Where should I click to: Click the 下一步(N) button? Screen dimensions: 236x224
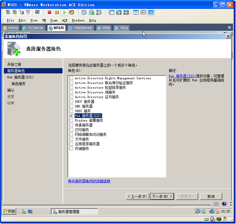[x=162, y=196]
